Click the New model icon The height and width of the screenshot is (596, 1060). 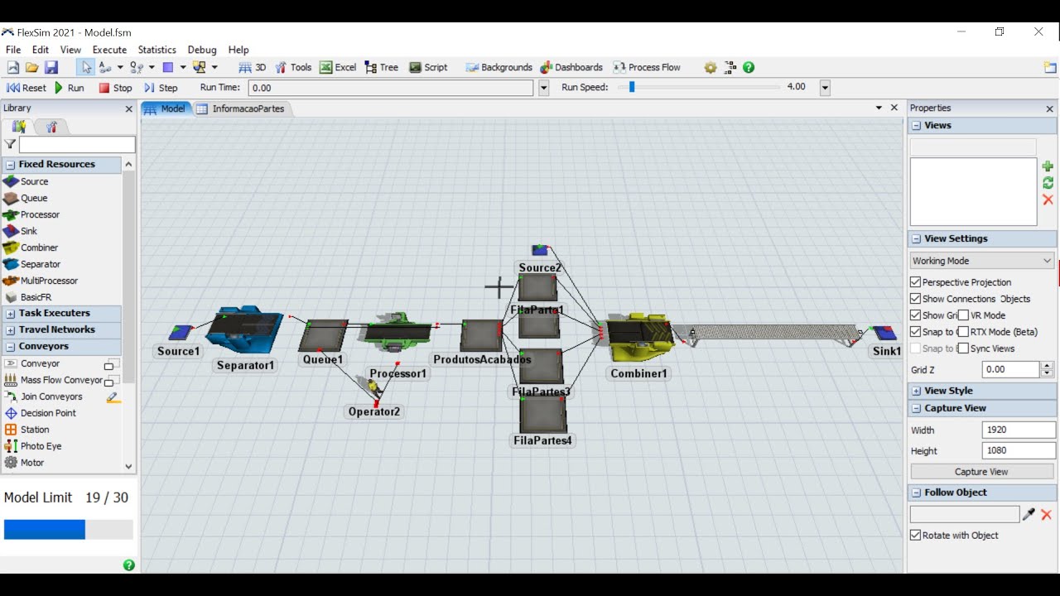13,68
